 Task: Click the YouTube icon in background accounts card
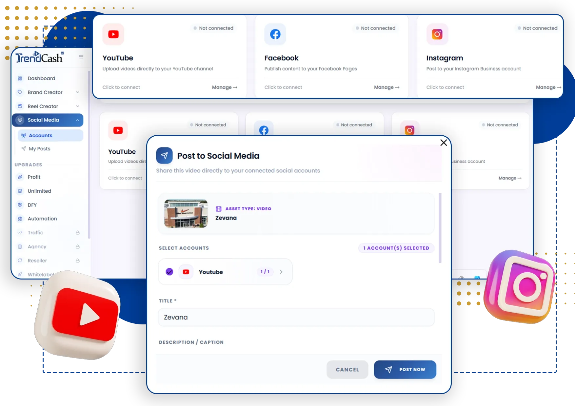point(118,130)
